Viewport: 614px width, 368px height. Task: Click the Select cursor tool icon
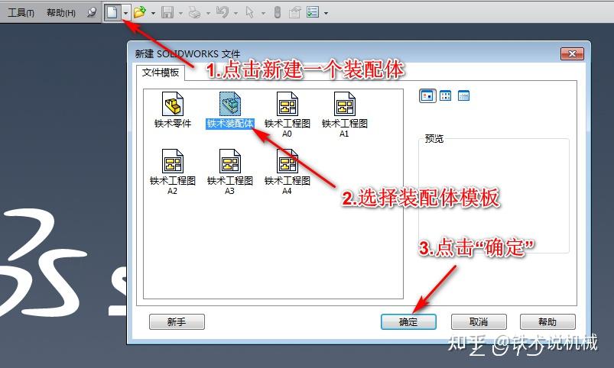click(249, 12)
